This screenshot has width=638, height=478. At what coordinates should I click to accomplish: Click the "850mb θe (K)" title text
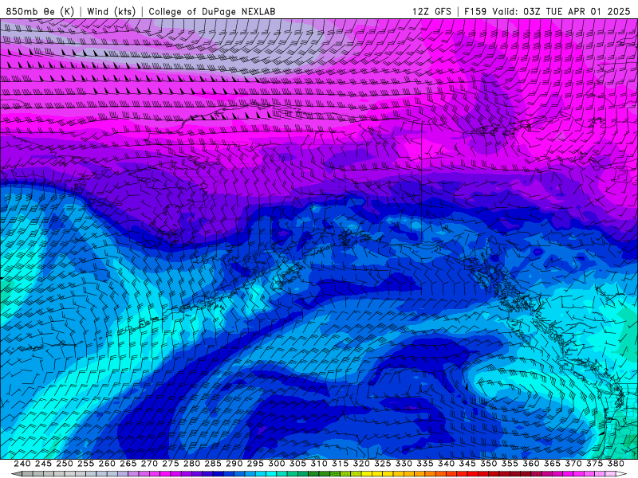pyautogui.click(x=41, y=11)
